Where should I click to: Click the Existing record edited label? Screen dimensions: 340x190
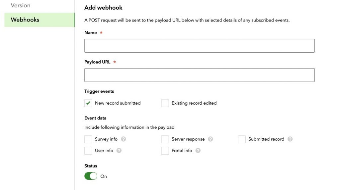194,103
